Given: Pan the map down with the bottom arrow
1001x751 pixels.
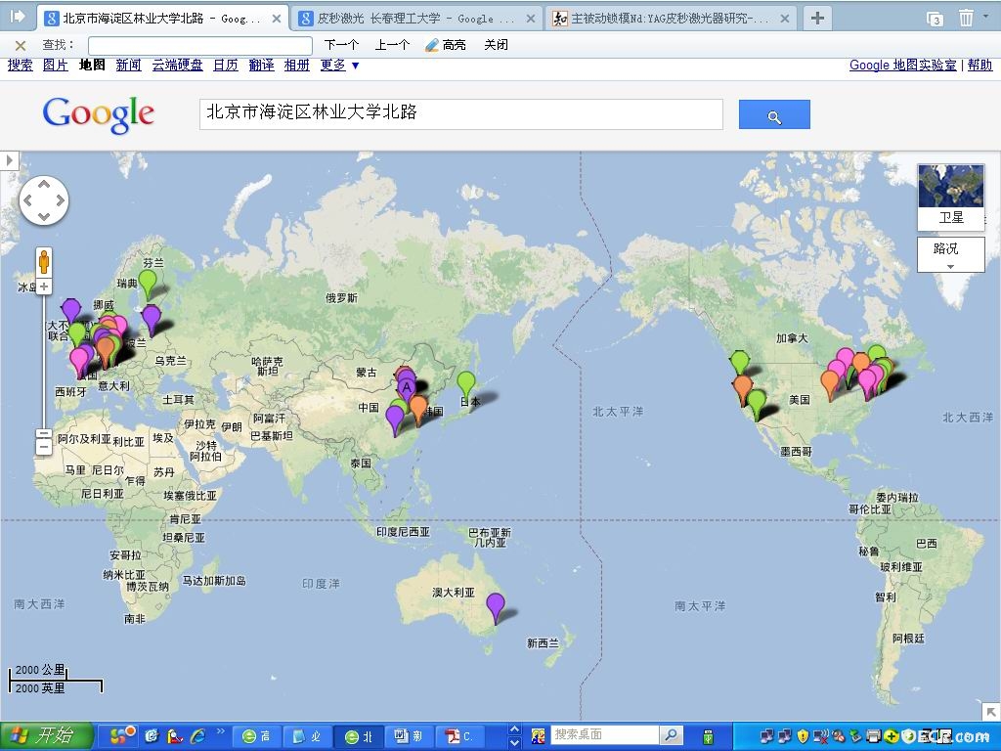Looking at the screenshot, I should [43, 216].
